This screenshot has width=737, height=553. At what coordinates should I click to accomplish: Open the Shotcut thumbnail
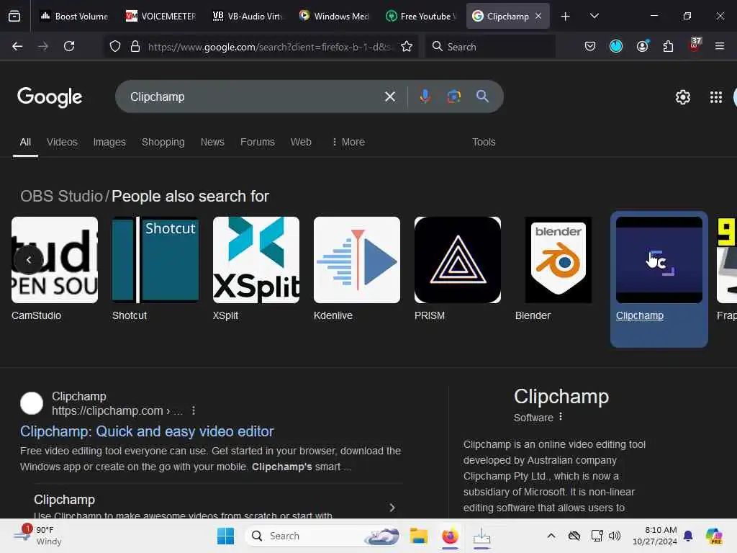[x=155, y=259]
